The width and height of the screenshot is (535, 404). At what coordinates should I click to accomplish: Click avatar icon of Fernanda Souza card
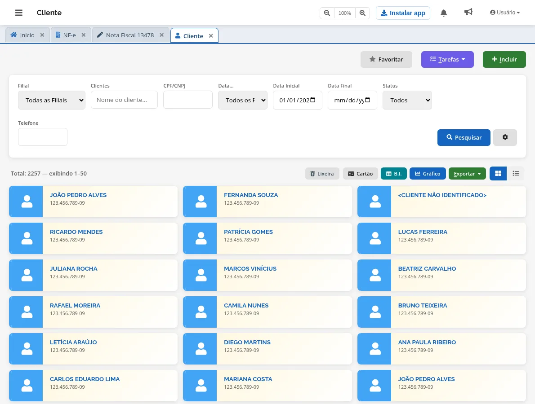click(x=201, y=201)
